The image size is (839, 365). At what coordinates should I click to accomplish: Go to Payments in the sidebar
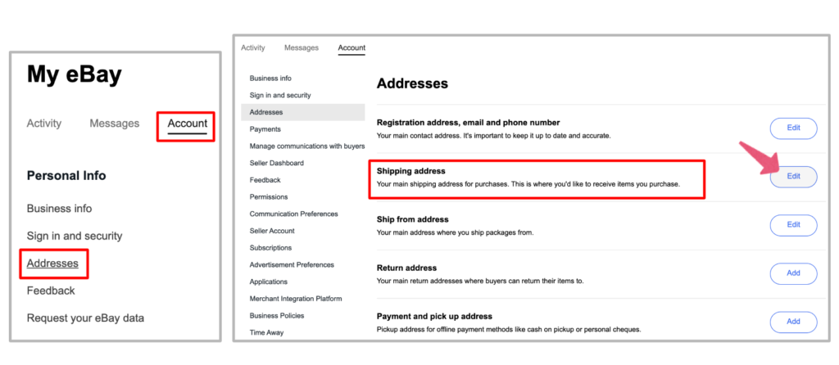(265, 129)
